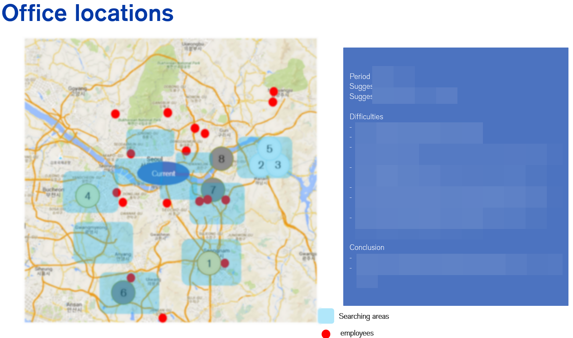Click the Period label
573x338 pixels.
pos(360,76)
